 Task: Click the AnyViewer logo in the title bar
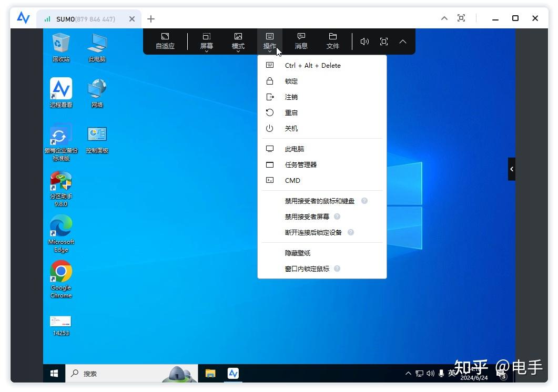[23, 18]
